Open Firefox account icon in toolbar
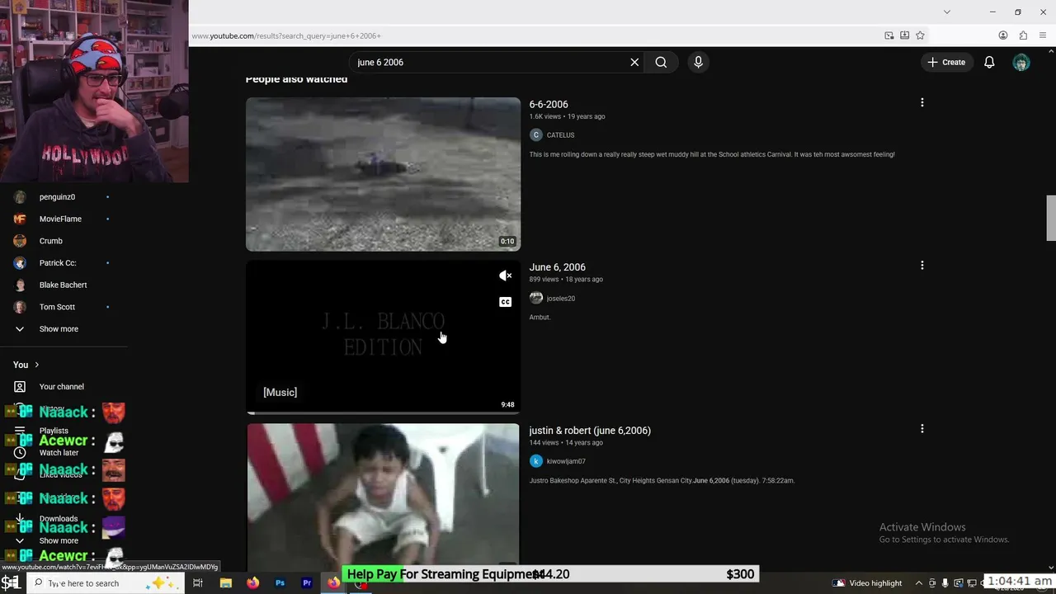This screenshot has width=1056, height=594. (1003, 35)
